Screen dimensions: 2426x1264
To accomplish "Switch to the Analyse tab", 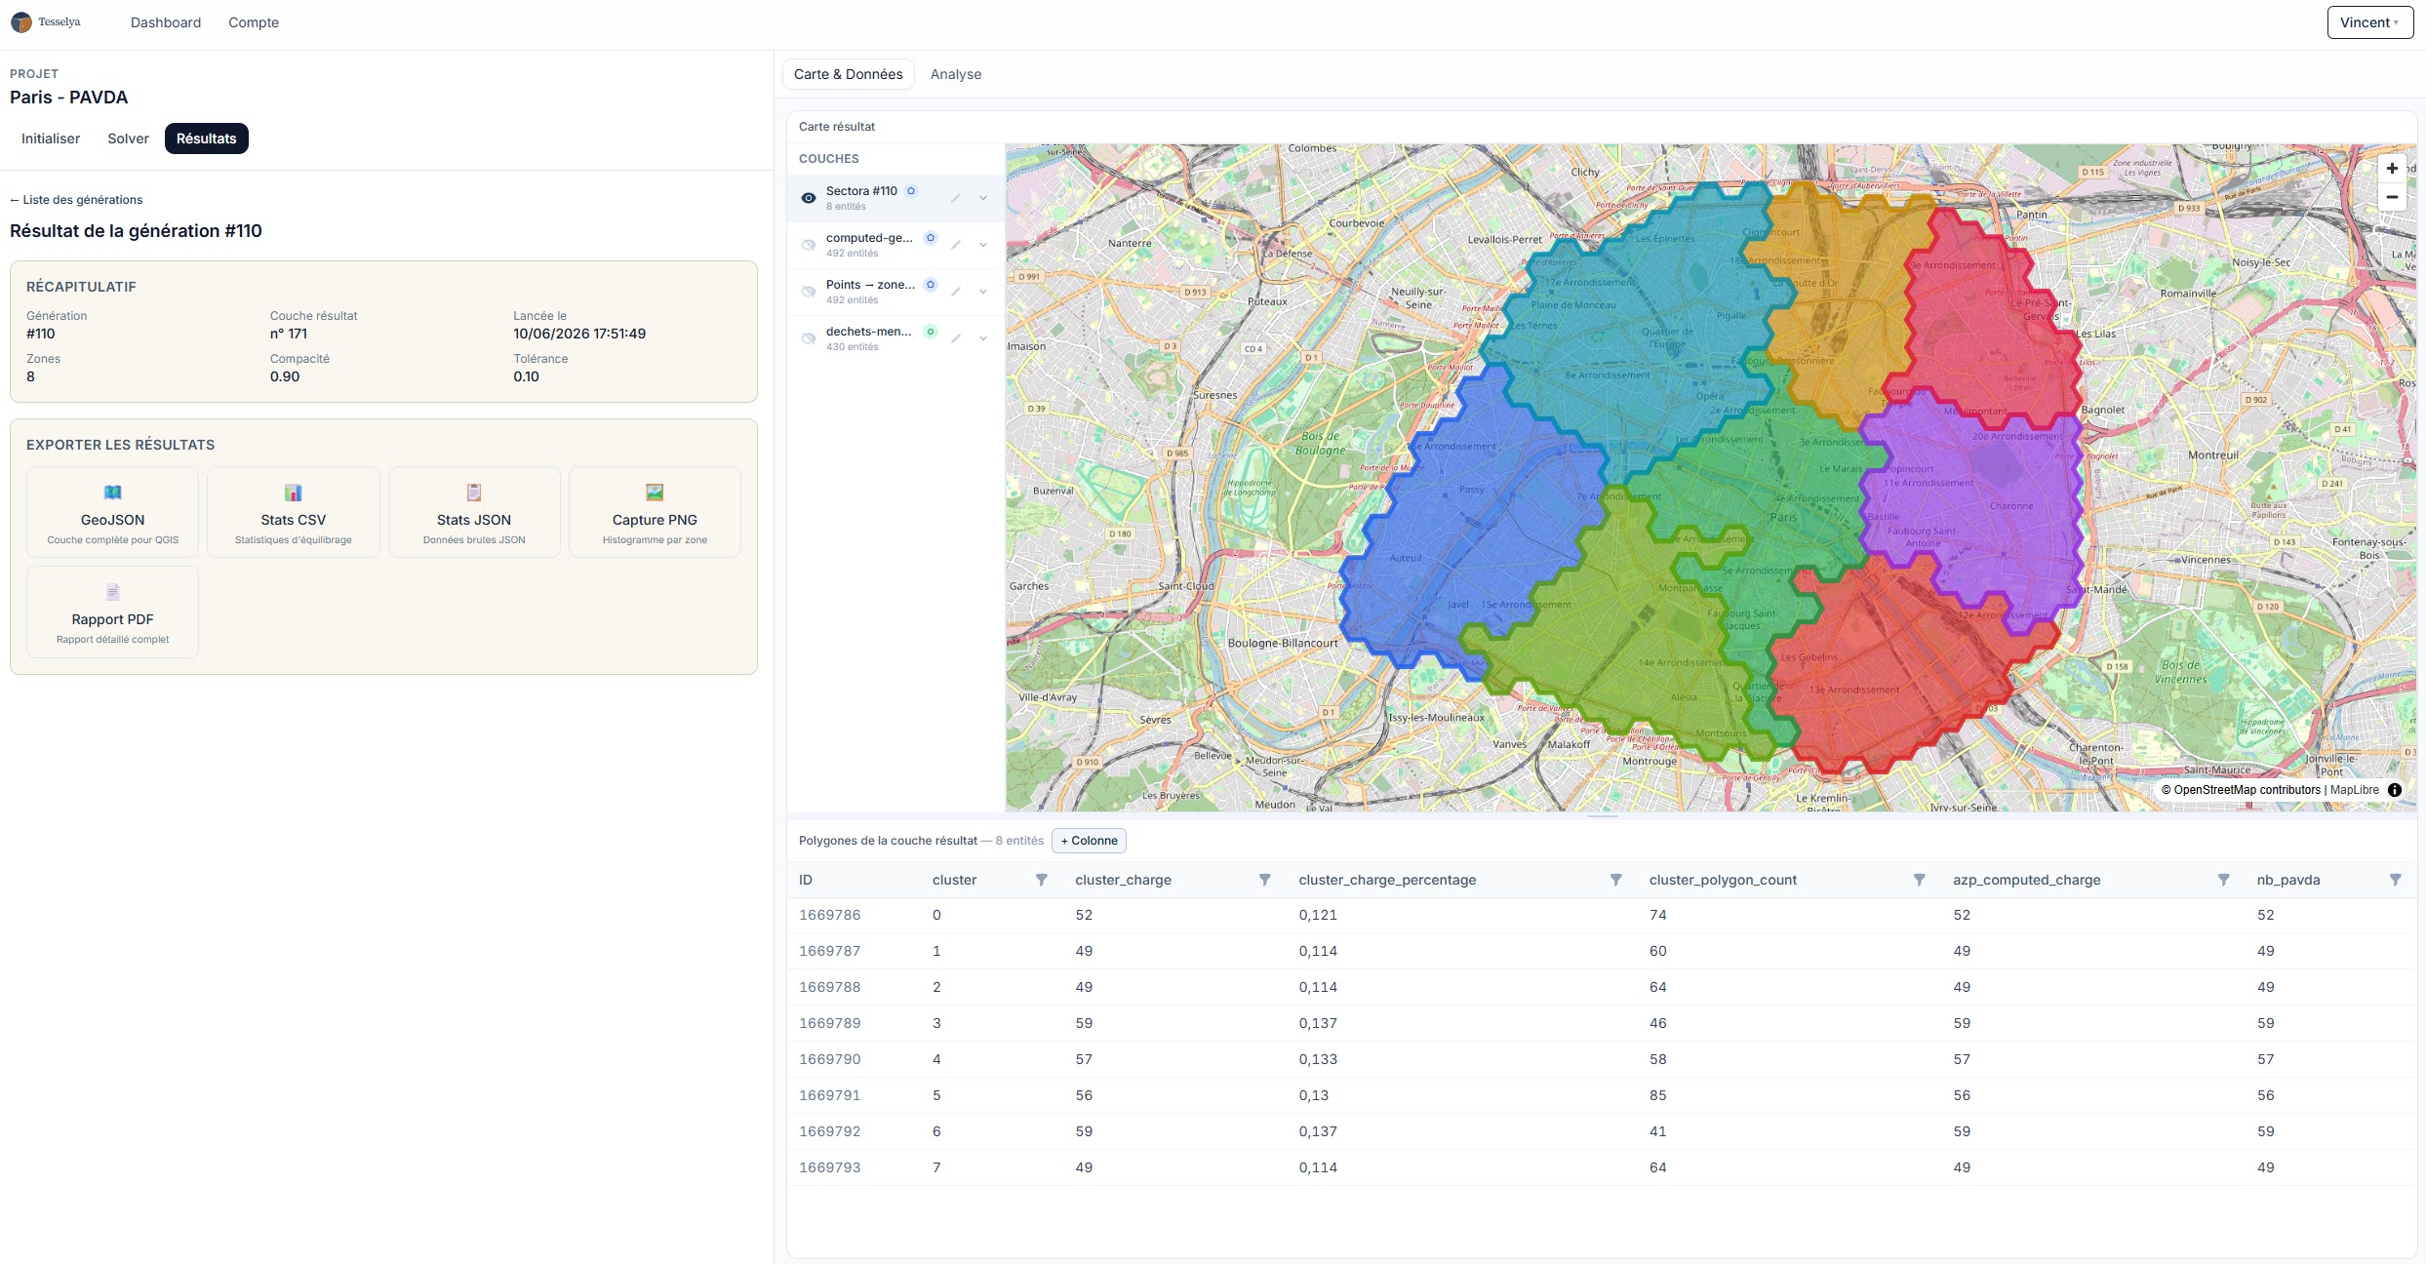I will pyautogui.click(x=956, y=74).
